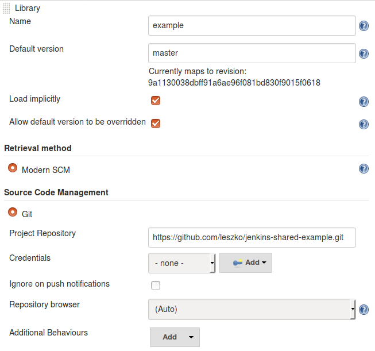Select the Modern SCM radio button

[13, 168]
